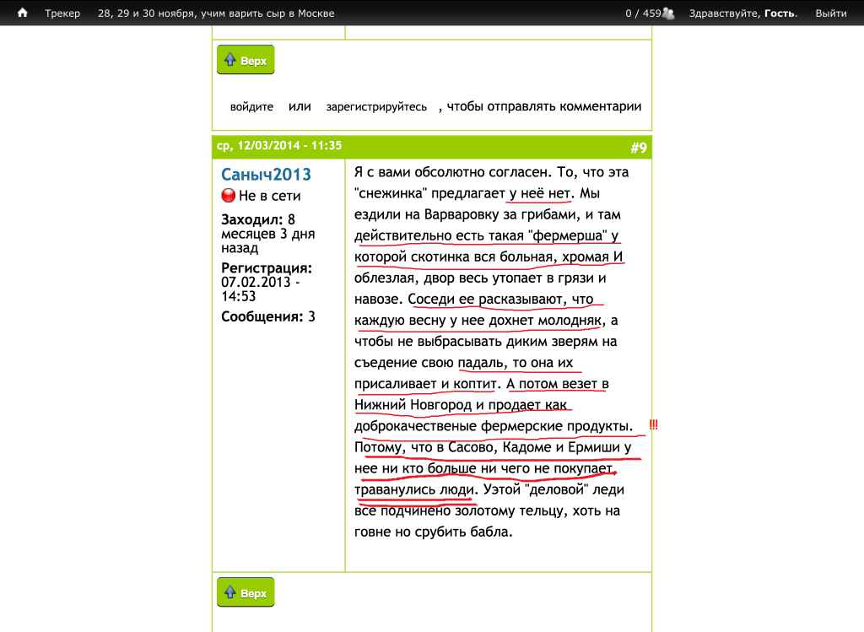Click the green arrow on upper Верх button
This screenshot has width=864, height=632.
229,61
